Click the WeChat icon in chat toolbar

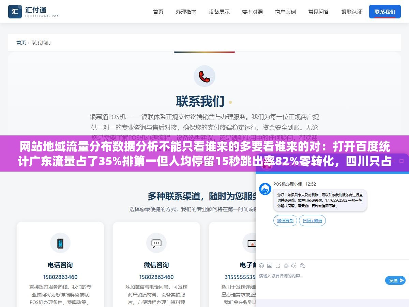pos(303,265)
